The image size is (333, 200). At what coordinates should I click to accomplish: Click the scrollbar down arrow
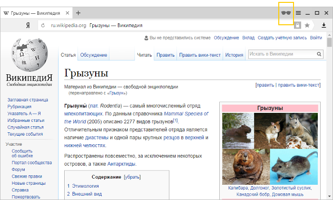click(329, 197)
